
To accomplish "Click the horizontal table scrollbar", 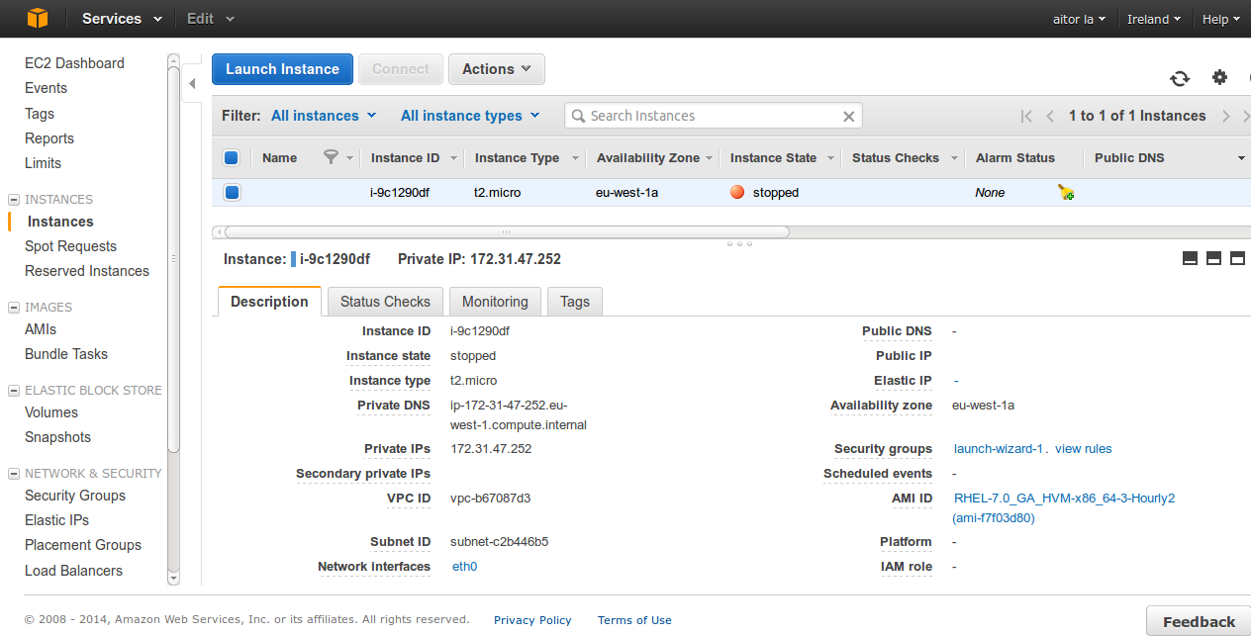I will (x=506, y=232).
